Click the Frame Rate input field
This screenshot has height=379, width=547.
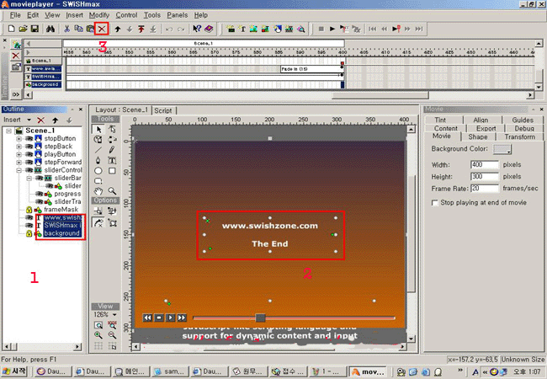[484, 189]
